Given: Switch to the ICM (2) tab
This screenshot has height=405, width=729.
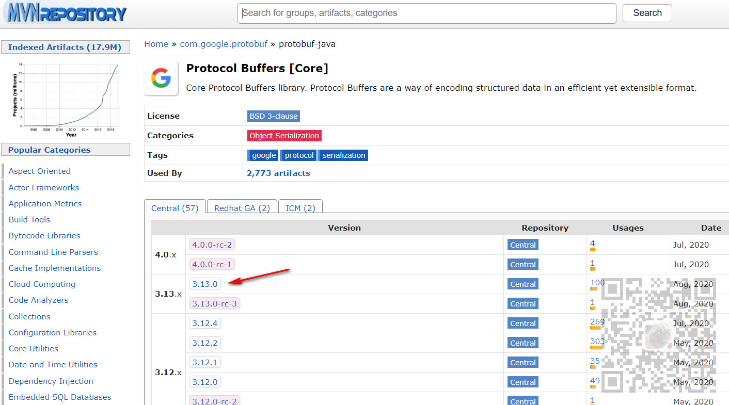Looking at the screenshot, I should click(300, 208).
